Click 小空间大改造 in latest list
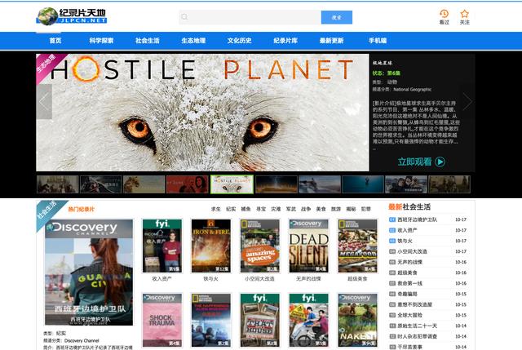The height and width of the screenshot is (350, 522). click(x=413, y=251)
